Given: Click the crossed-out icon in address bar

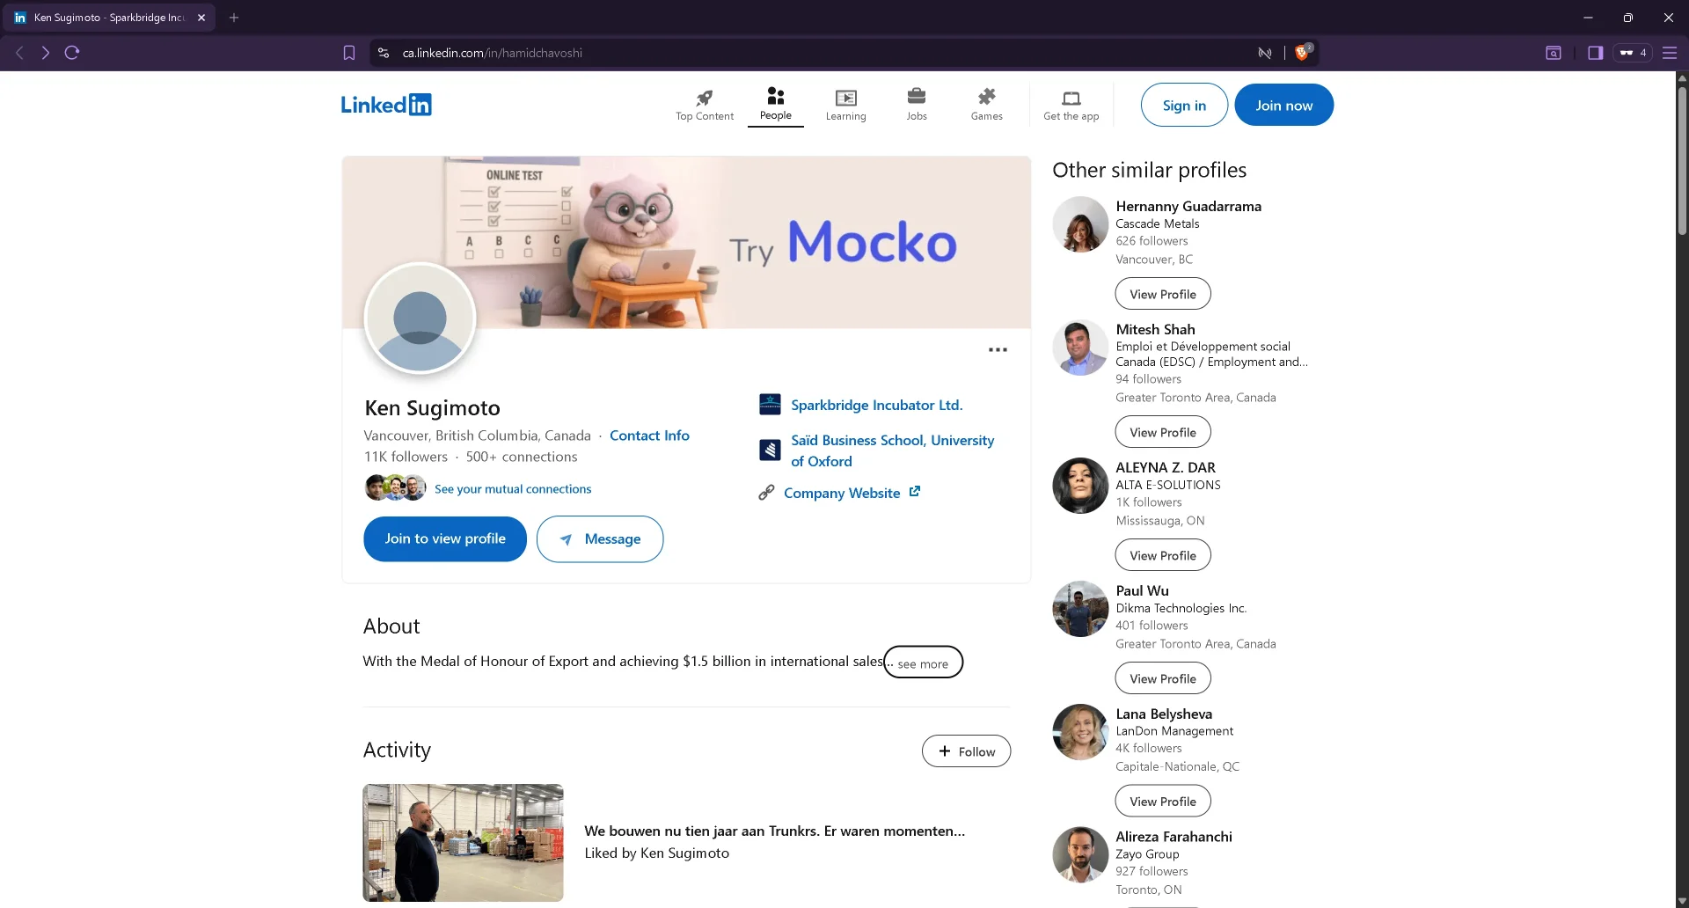Looking at the screenshot, I should [x=1265, y=53].
